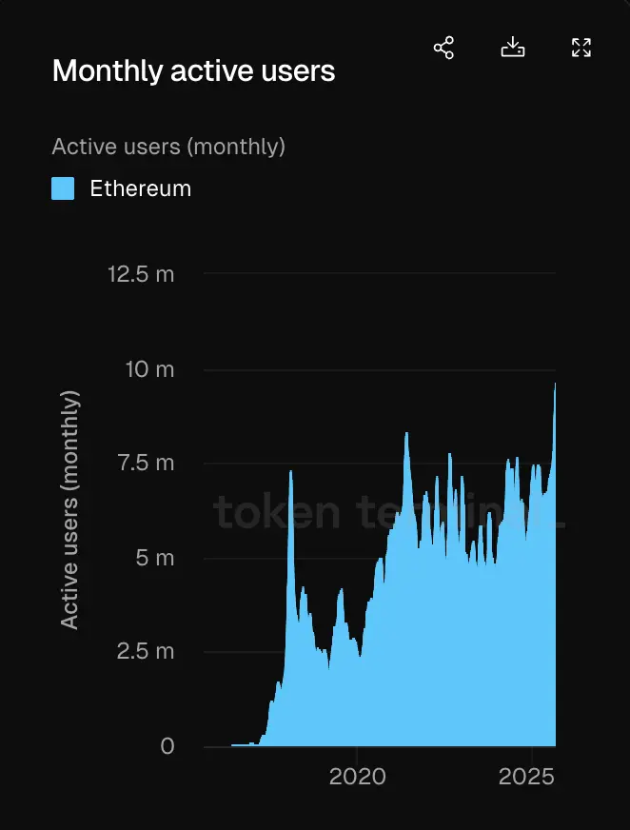Toggle the Ethereum legend swatch

coord(63,188)
